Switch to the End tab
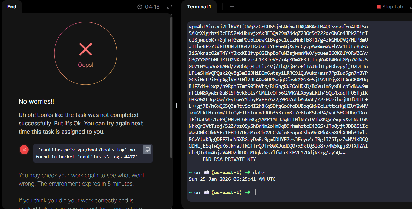This screenshot has width=412, height=209. tap(12, 7)
